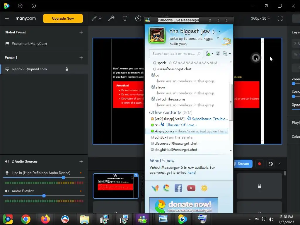Open the MSN butterfly tab icon

tap(155, 188)
